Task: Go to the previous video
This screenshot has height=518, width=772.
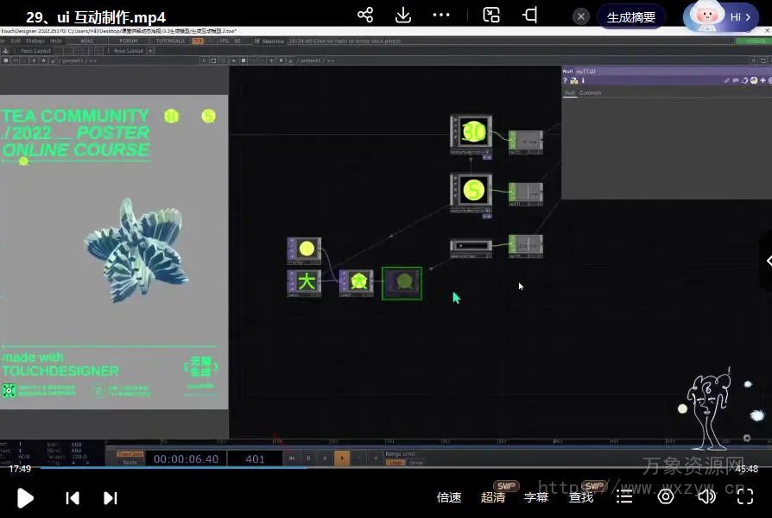Action: 73,498
